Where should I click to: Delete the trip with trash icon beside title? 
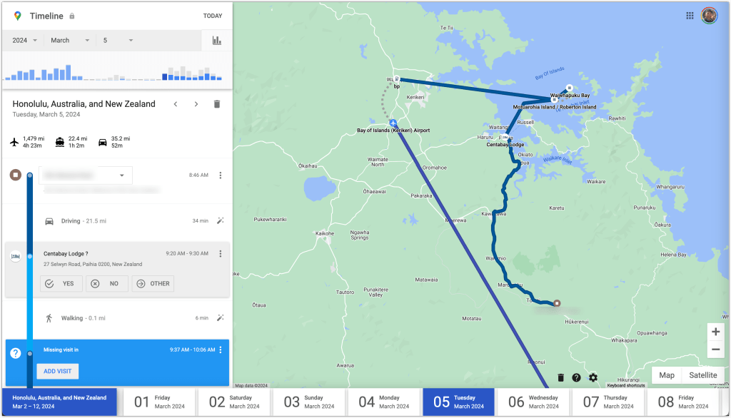click(217, 104)
